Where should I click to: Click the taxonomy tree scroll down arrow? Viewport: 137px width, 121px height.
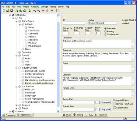[58, 111]
